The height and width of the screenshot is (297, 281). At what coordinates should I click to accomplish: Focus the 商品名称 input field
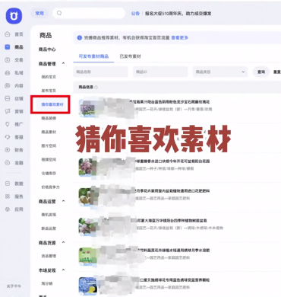[101, 72]
